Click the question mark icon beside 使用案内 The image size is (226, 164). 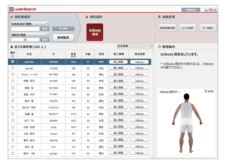(x=159, y=47)
